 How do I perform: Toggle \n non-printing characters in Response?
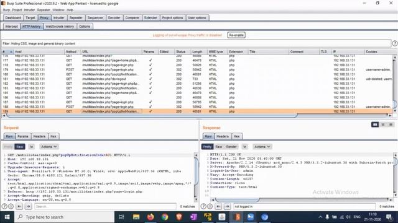point(244,147)
